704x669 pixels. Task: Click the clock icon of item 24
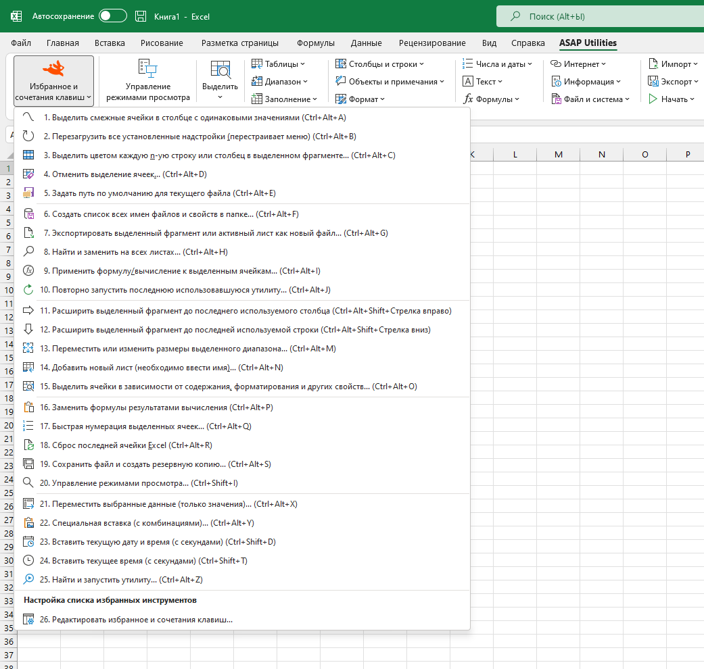coord(28,560)
